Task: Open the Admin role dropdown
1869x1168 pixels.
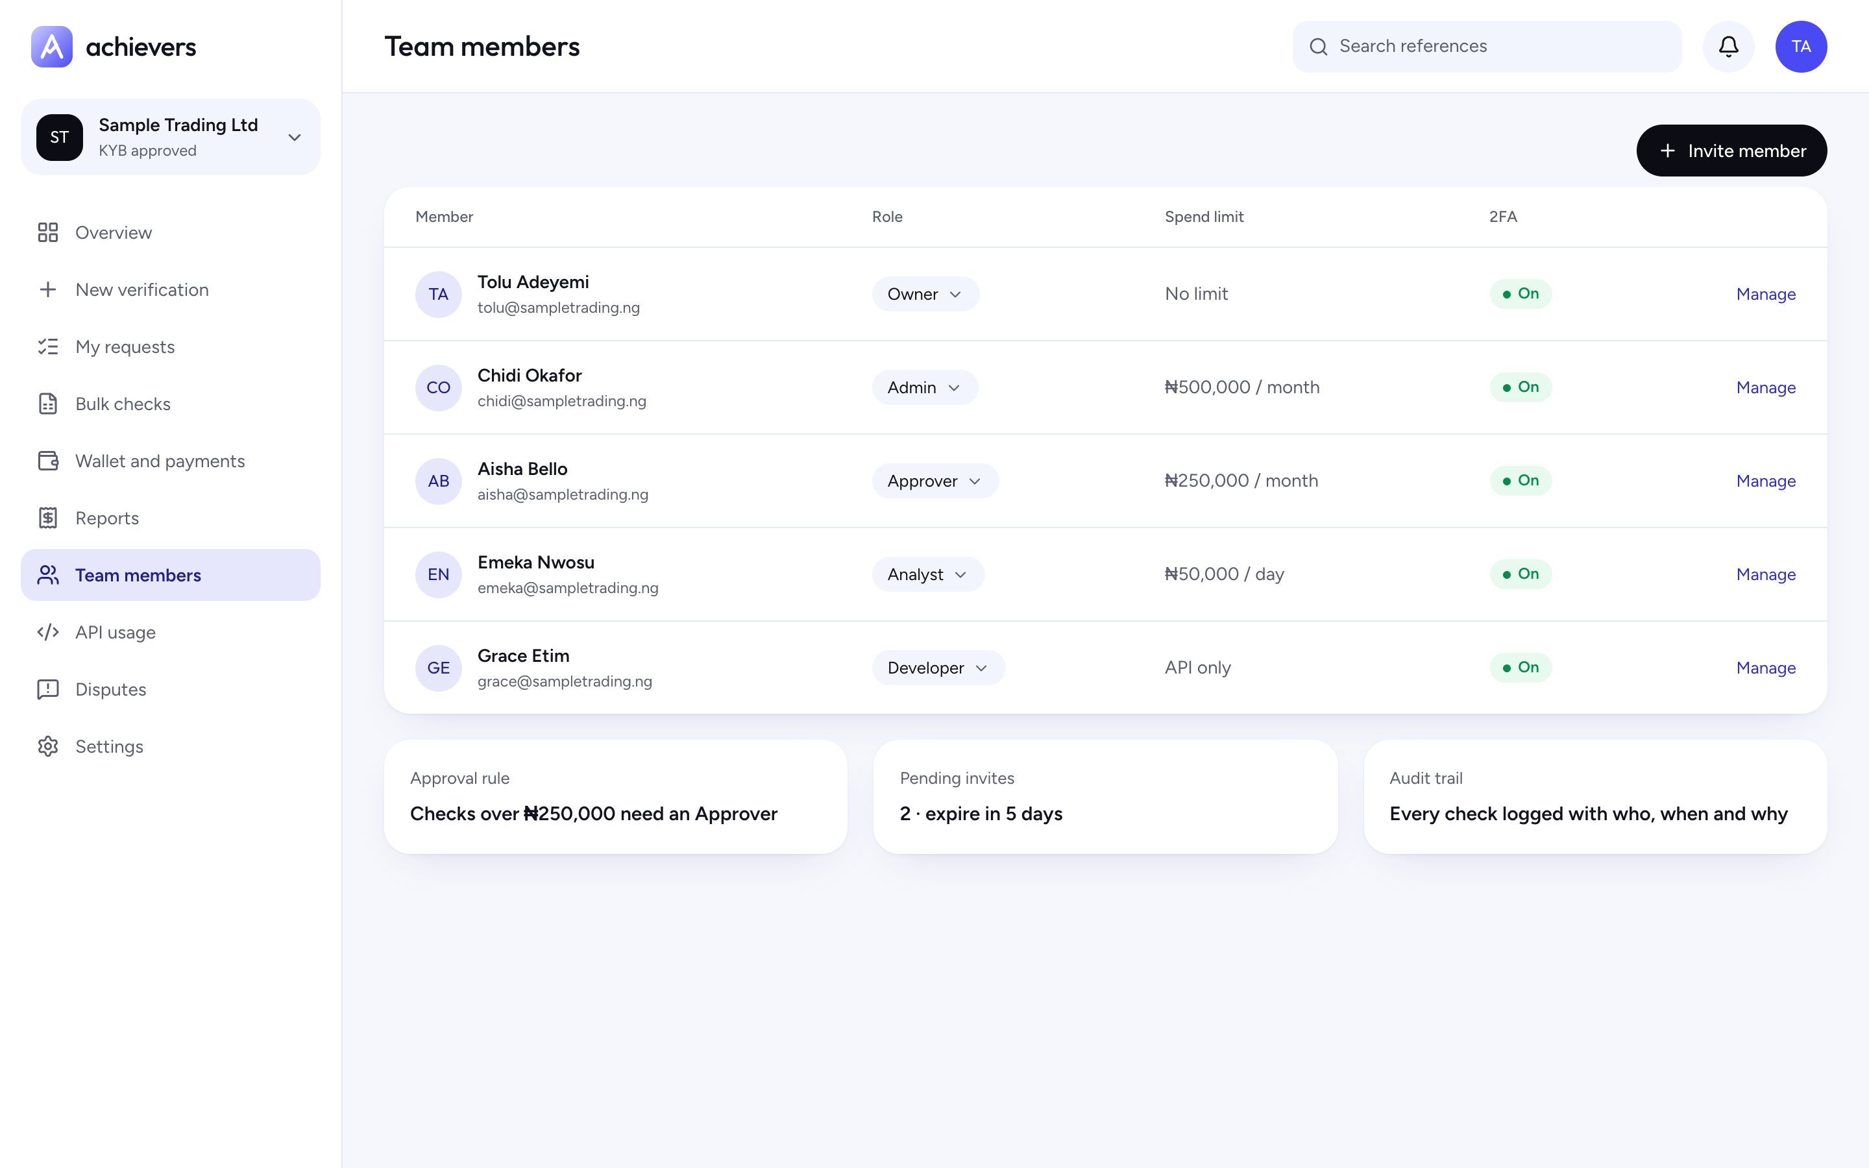Action: [925, 388]
